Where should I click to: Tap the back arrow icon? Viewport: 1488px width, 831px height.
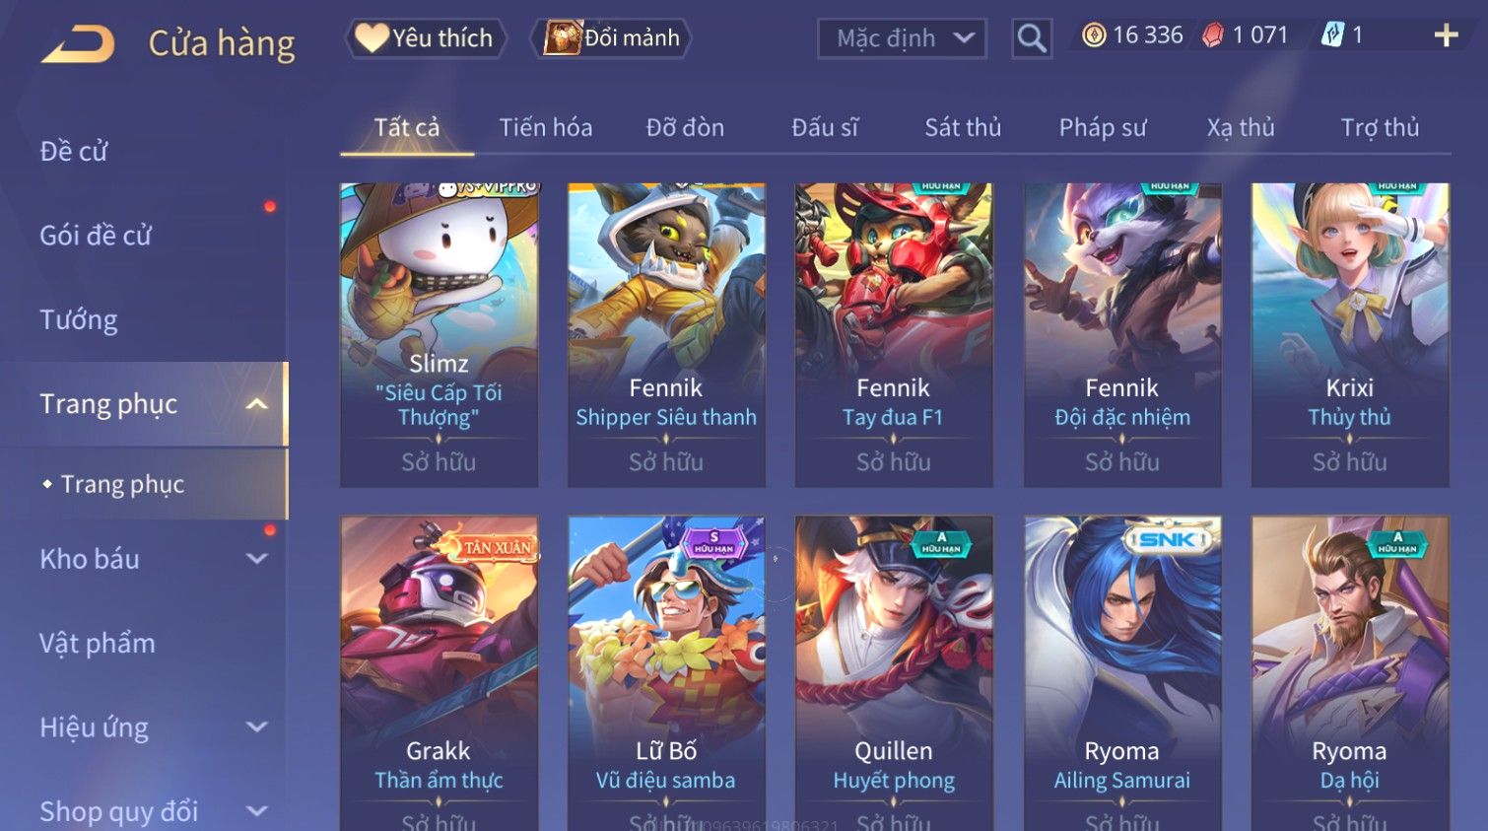coord(78,44)
